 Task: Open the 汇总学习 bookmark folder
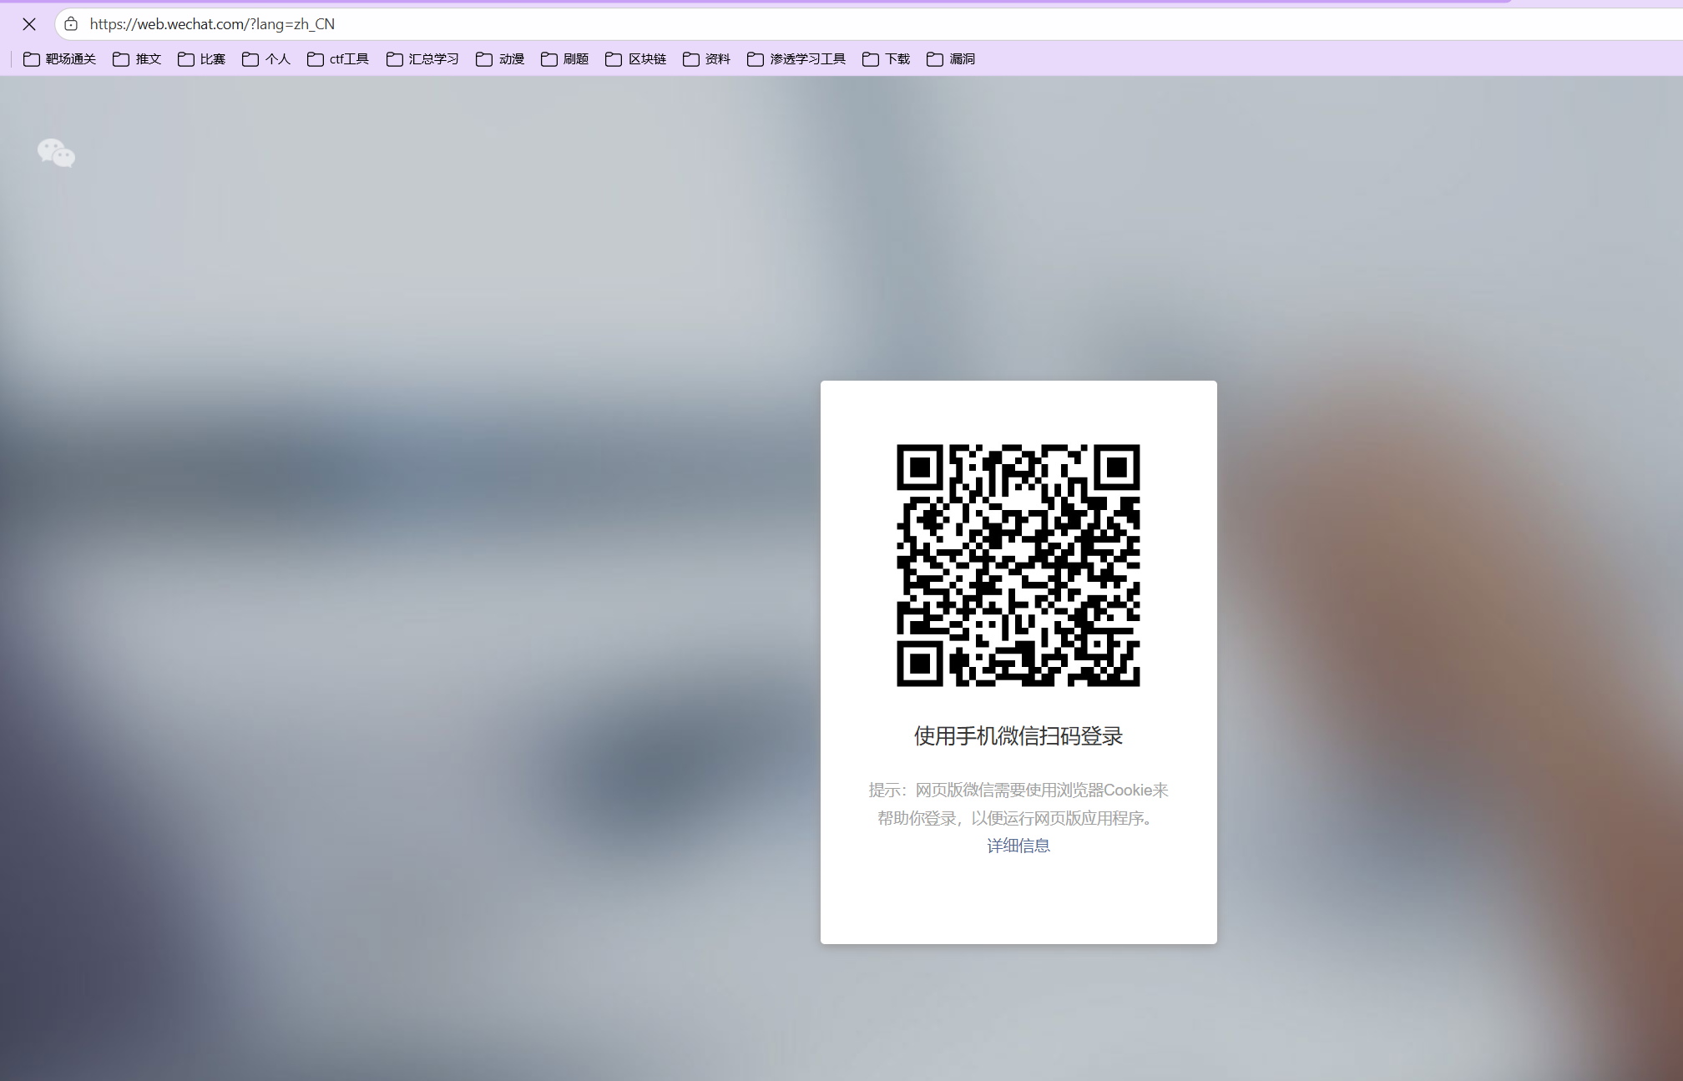point(423,59)
